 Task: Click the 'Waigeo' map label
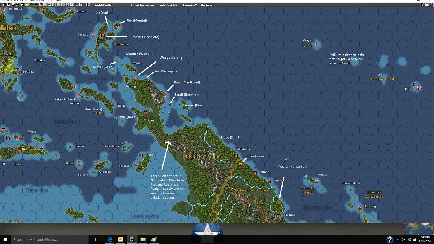click(137, 63)
